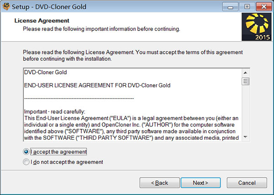Close the Setup window with the X
This screenshot has height=195, width=274.
pos(261,7)
